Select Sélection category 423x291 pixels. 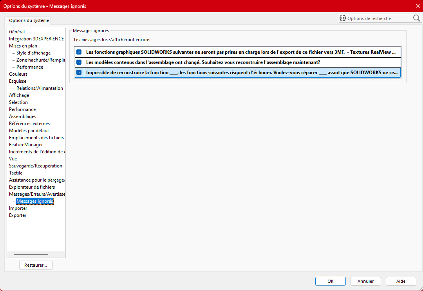click(x=18, y=102)
